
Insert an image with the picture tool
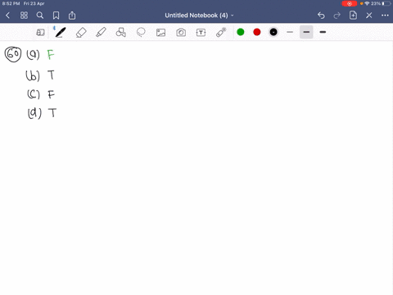coord(160,33)
